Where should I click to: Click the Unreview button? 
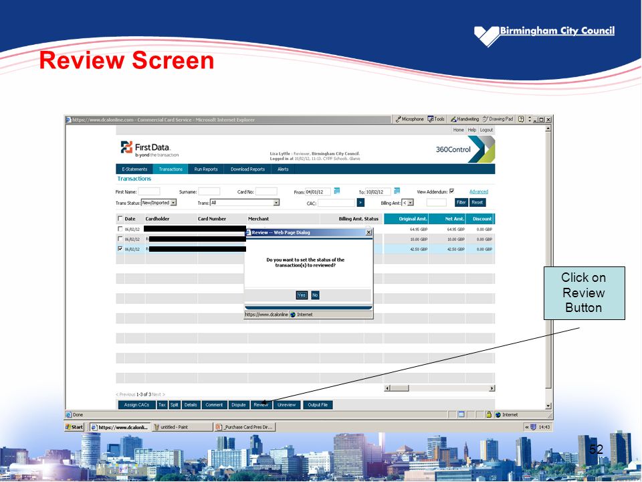pyautogui.click(x=287, y=405)
